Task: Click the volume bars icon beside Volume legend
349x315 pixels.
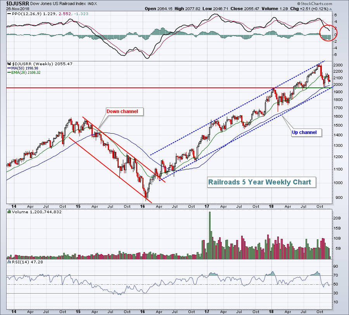Action: tap(9, 212)
